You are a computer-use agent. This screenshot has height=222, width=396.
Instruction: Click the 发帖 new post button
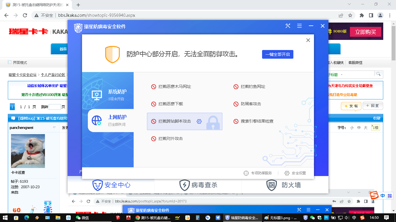click(351, 106)
